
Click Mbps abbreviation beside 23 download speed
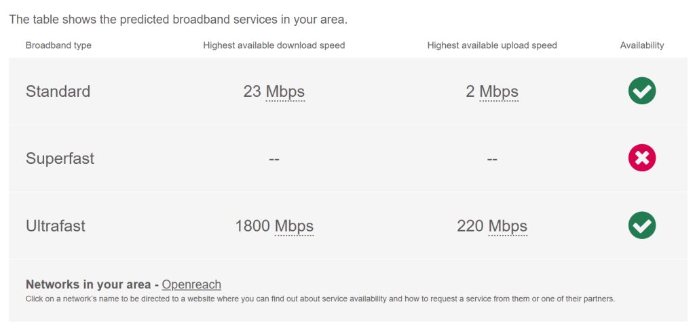[285, 91]
